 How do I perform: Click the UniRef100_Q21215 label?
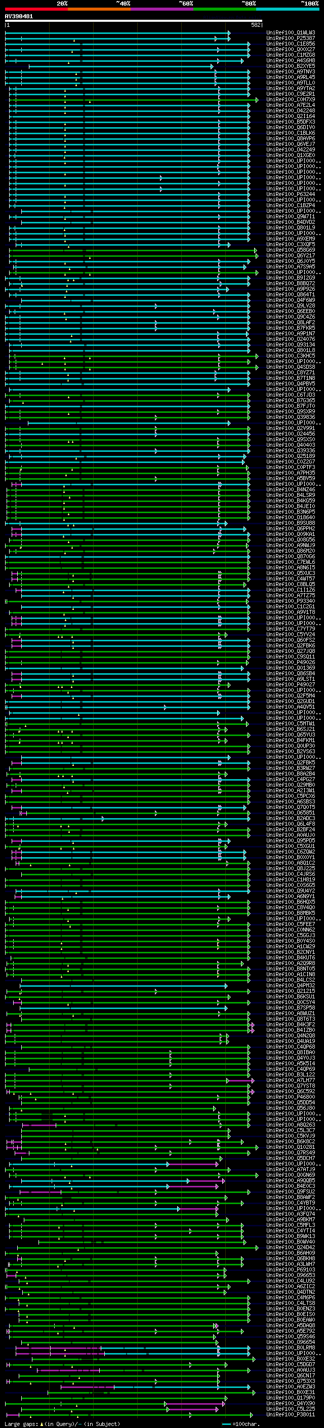click(x=291, y=991)
